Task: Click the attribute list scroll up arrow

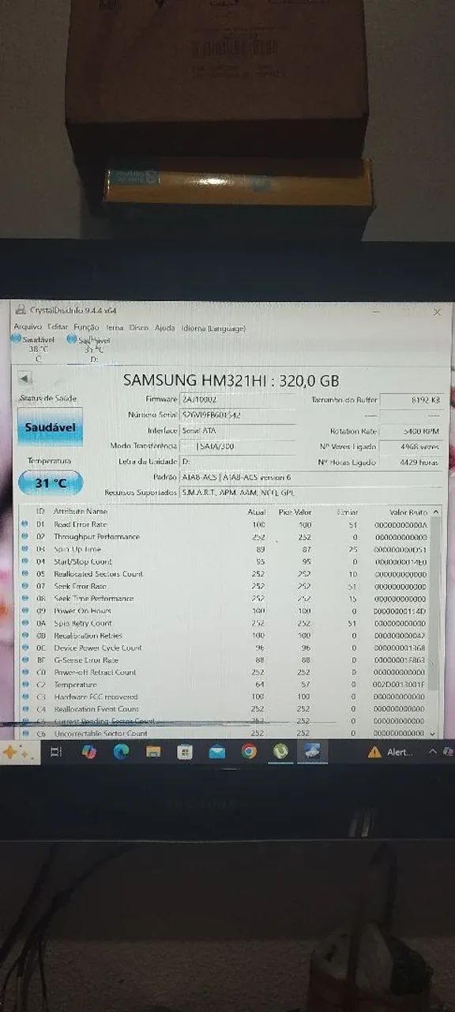Action: [436, 512]
